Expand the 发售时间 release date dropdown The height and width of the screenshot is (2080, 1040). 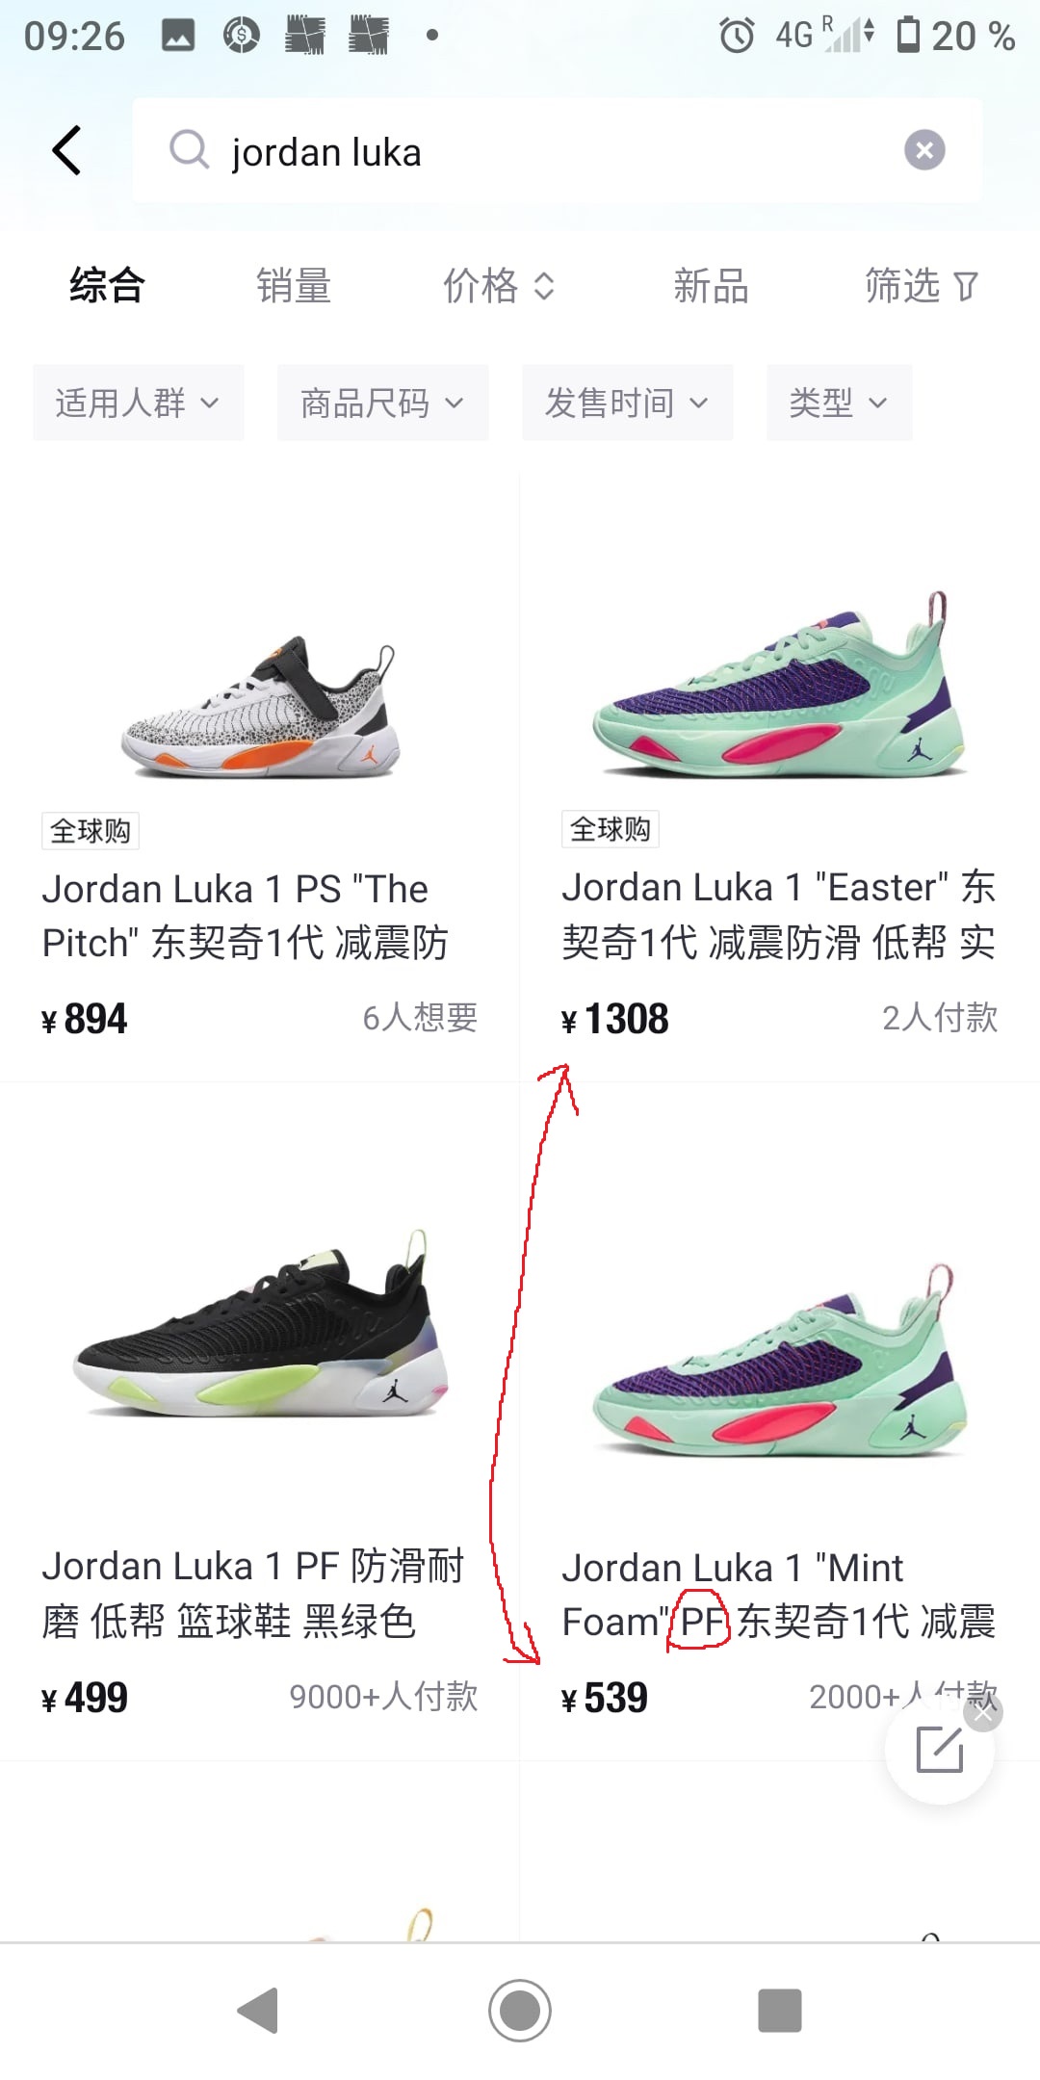[x=628, y=403]
